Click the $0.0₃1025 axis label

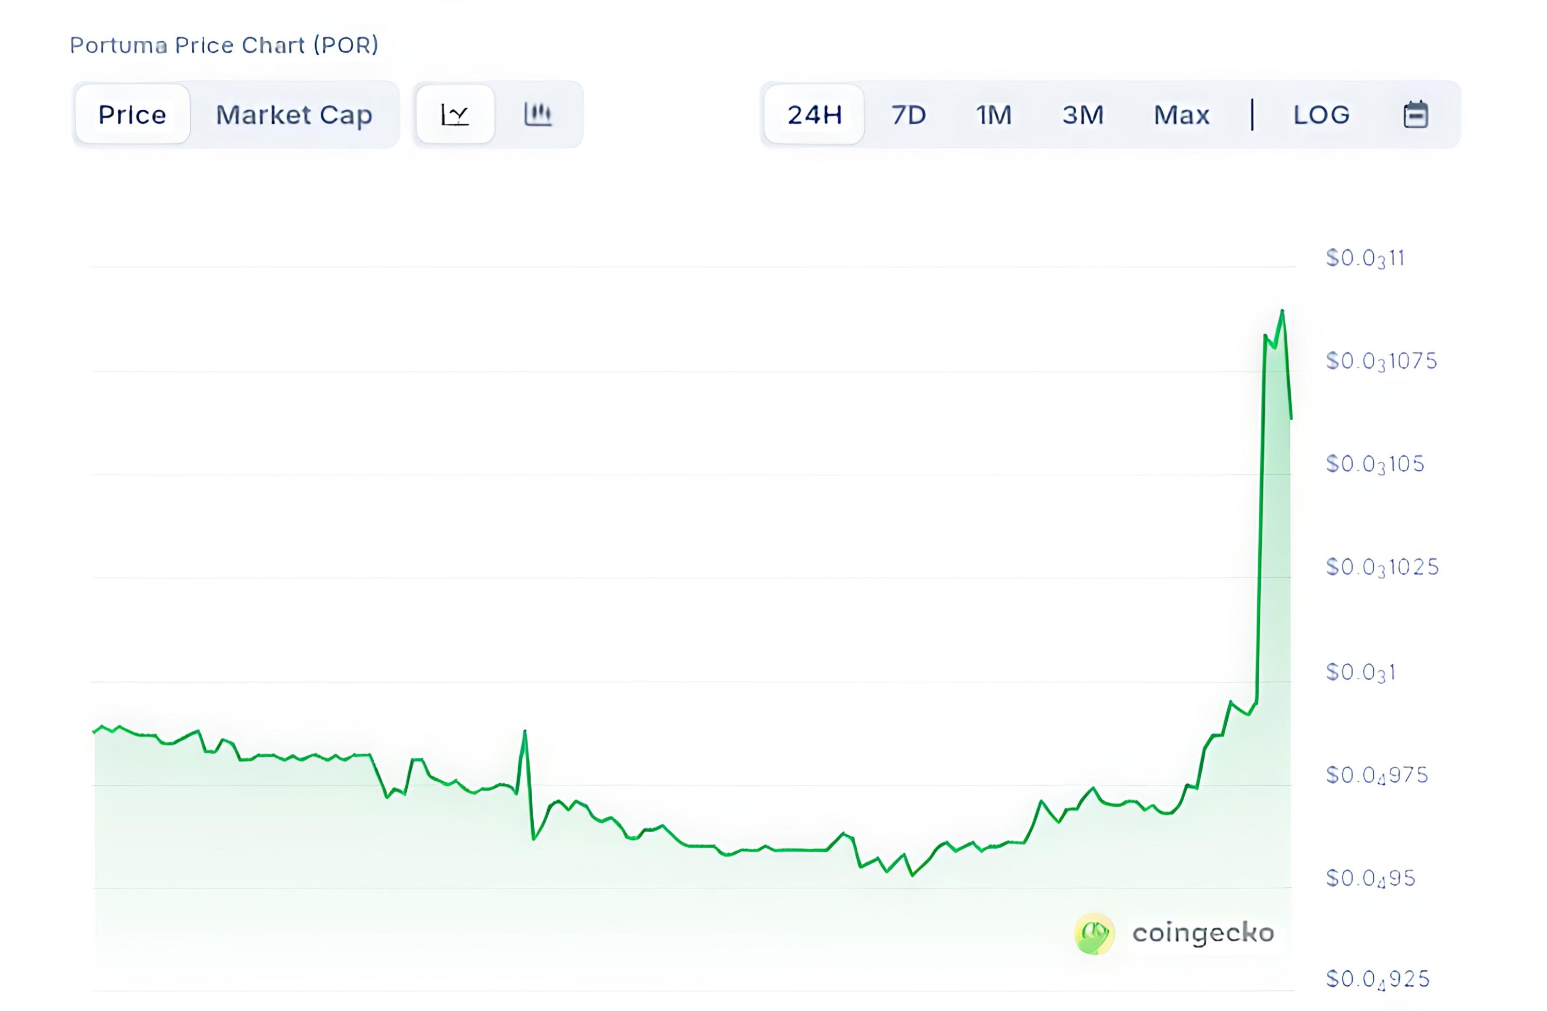coord(1382,567)
